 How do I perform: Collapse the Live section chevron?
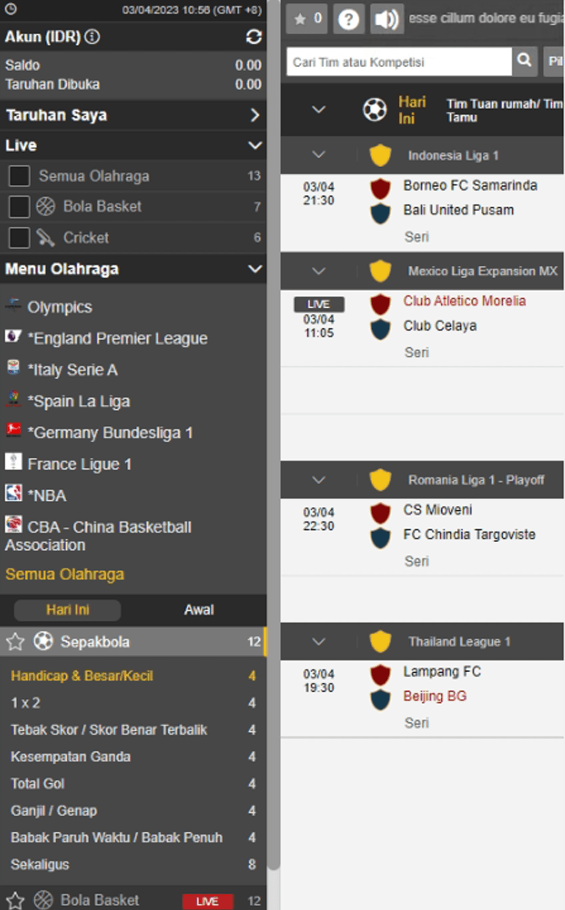[254, 146]
